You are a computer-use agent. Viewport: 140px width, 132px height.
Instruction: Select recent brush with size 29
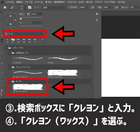pos(30,41)
